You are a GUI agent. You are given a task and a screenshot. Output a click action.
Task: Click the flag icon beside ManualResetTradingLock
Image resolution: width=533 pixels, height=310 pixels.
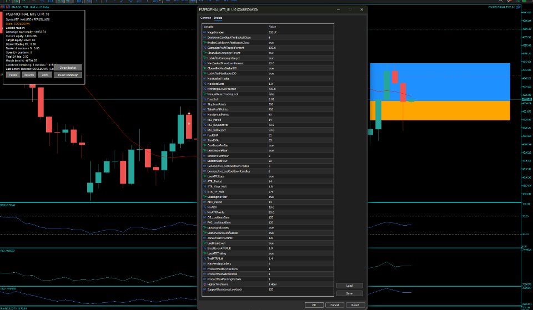click(205, 94)
